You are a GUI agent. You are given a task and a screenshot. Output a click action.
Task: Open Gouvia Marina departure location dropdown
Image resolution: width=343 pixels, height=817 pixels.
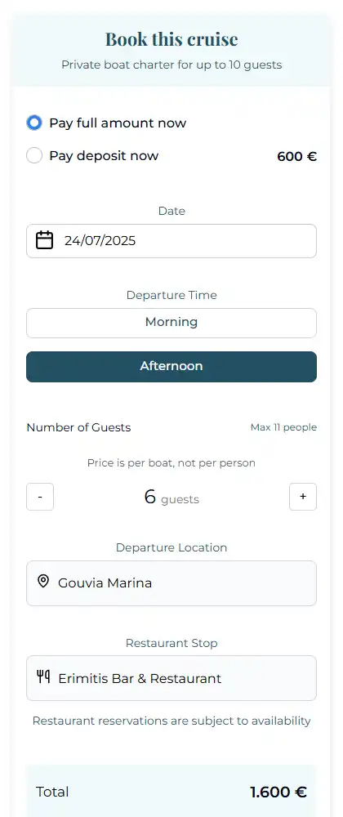click(x=171, y=583)
